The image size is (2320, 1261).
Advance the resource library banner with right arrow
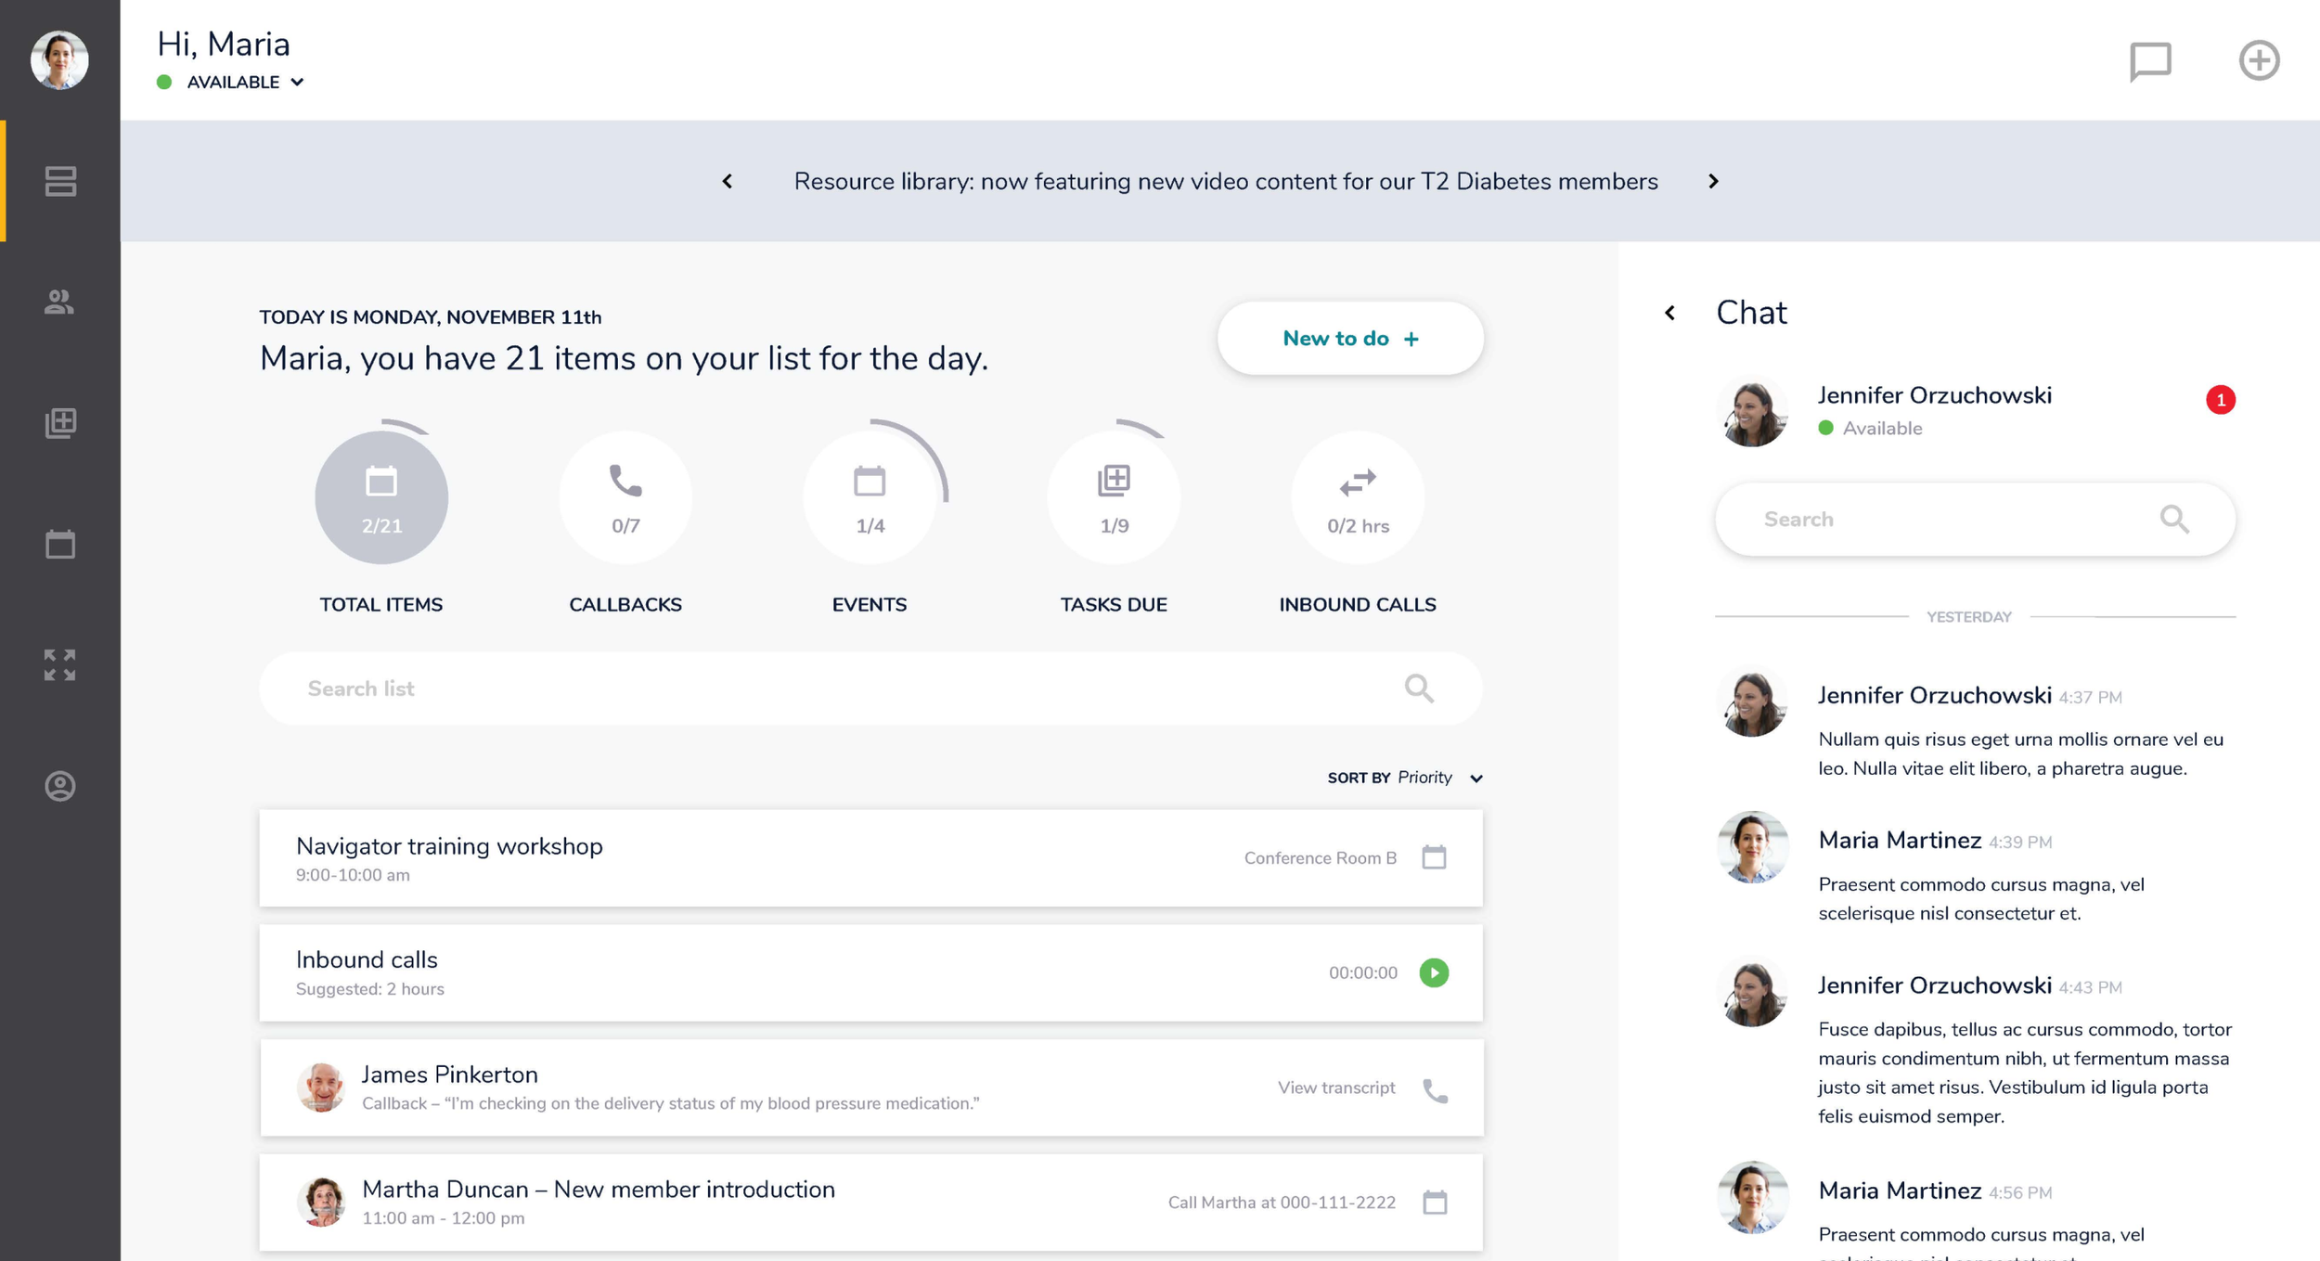tap(1713, 181)
